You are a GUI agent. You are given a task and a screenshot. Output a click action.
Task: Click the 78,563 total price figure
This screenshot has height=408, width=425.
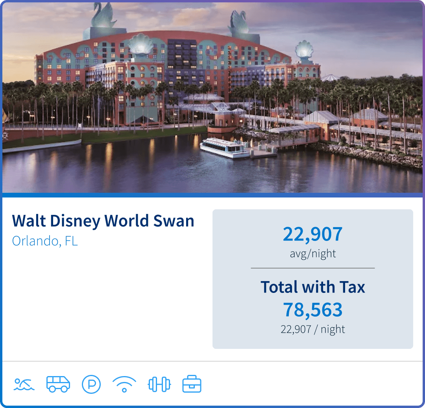tap(313, 310)
